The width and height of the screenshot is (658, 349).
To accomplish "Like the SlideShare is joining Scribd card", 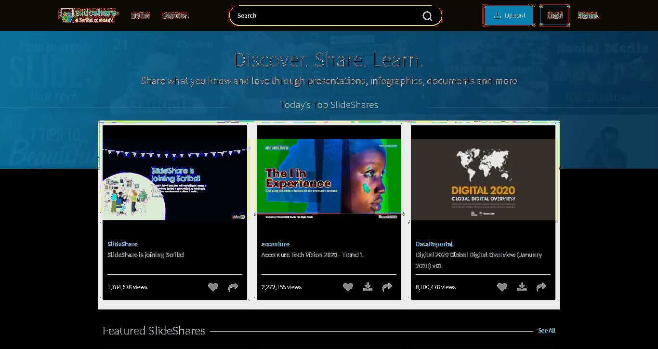I will point(213,287).
